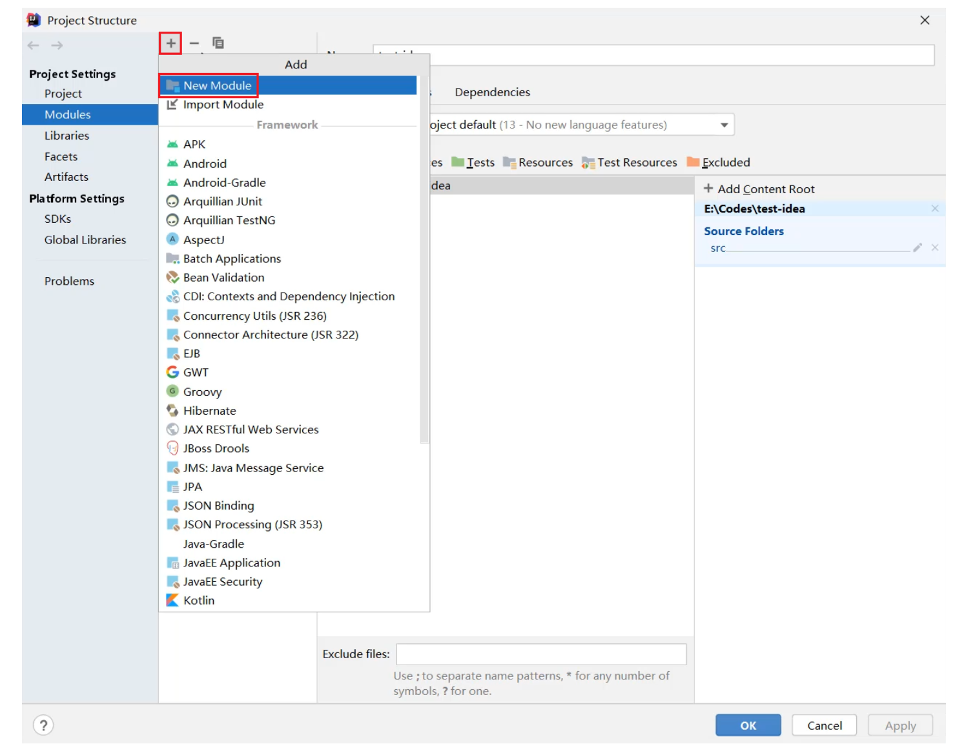The height and width of the screenshot is (746, 975).
Task: Remove content root E:\Codes\test-idea with X
Action: click(935, 208)
